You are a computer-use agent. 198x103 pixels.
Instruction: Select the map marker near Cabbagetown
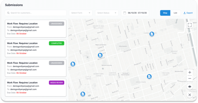click(x=152, y=34)
